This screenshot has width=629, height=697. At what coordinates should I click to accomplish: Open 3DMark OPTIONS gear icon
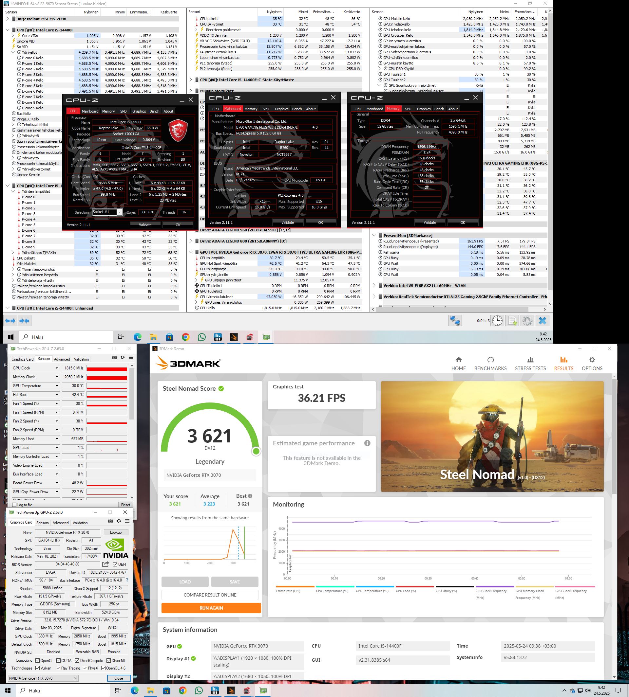click(x=592, y=359)
